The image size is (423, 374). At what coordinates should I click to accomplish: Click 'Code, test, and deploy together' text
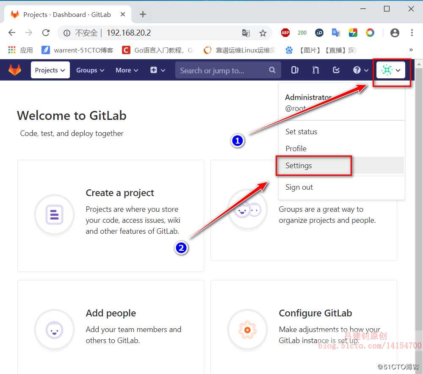72,133
